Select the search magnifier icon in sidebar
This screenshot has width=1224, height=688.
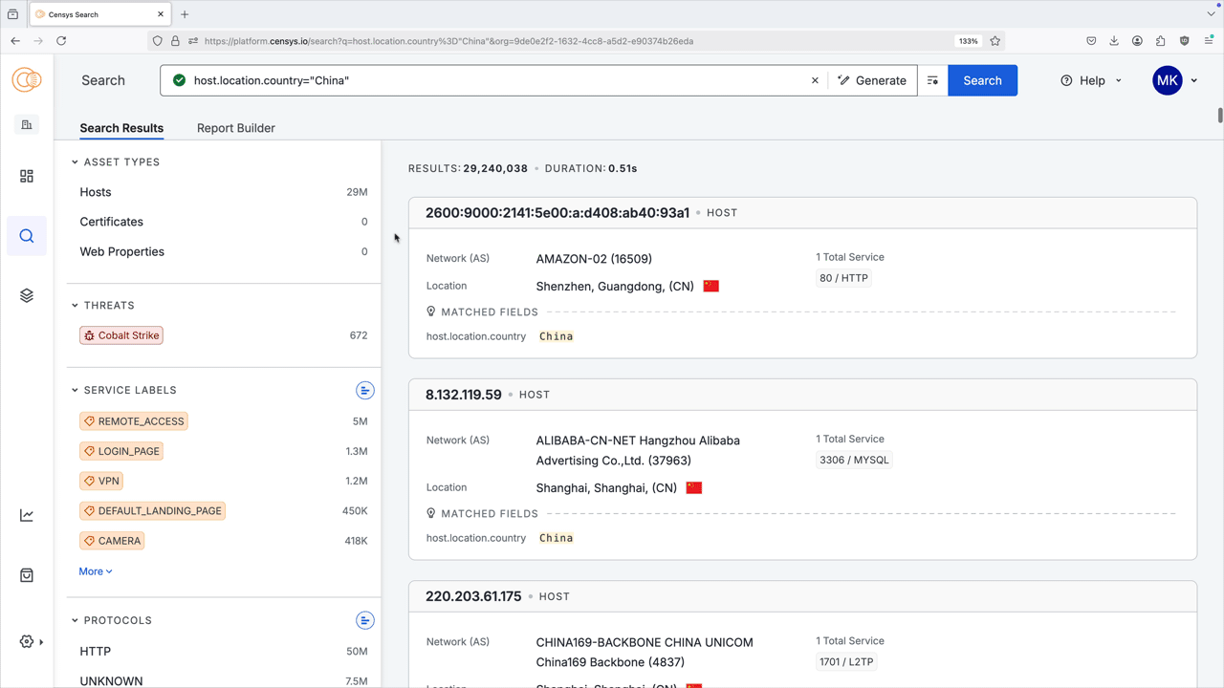[27, 236]
